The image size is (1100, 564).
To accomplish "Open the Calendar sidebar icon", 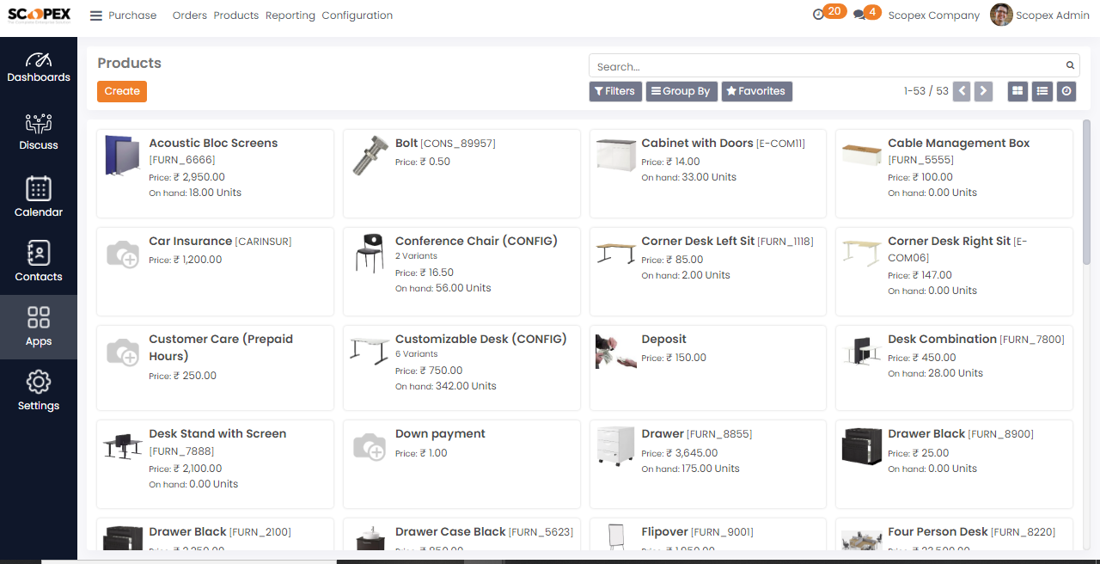I will [x=39, y=196].
